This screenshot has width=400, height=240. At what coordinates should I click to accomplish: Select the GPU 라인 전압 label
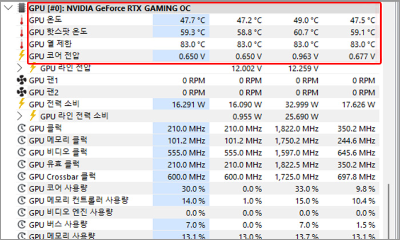point(65,68)
